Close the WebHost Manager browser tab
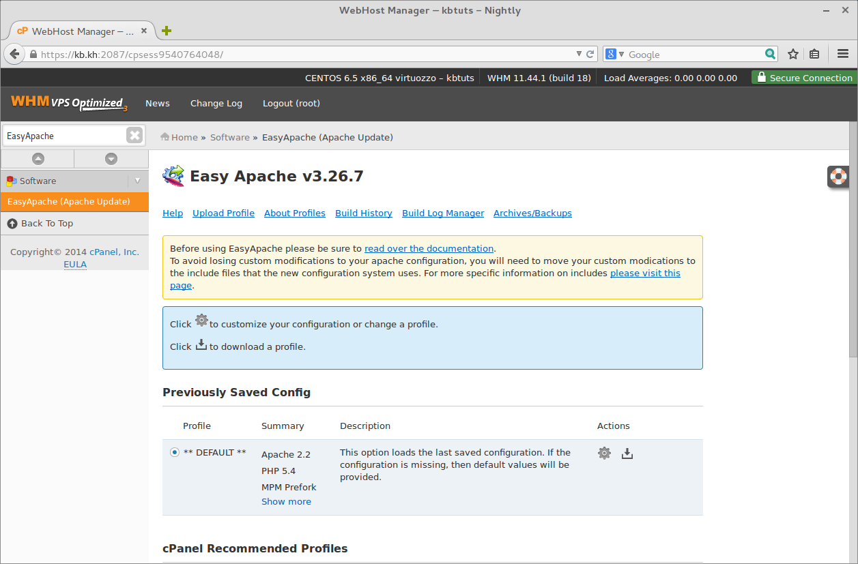The width and height of the screenshot is (858, 564). [x=144, y=31]
